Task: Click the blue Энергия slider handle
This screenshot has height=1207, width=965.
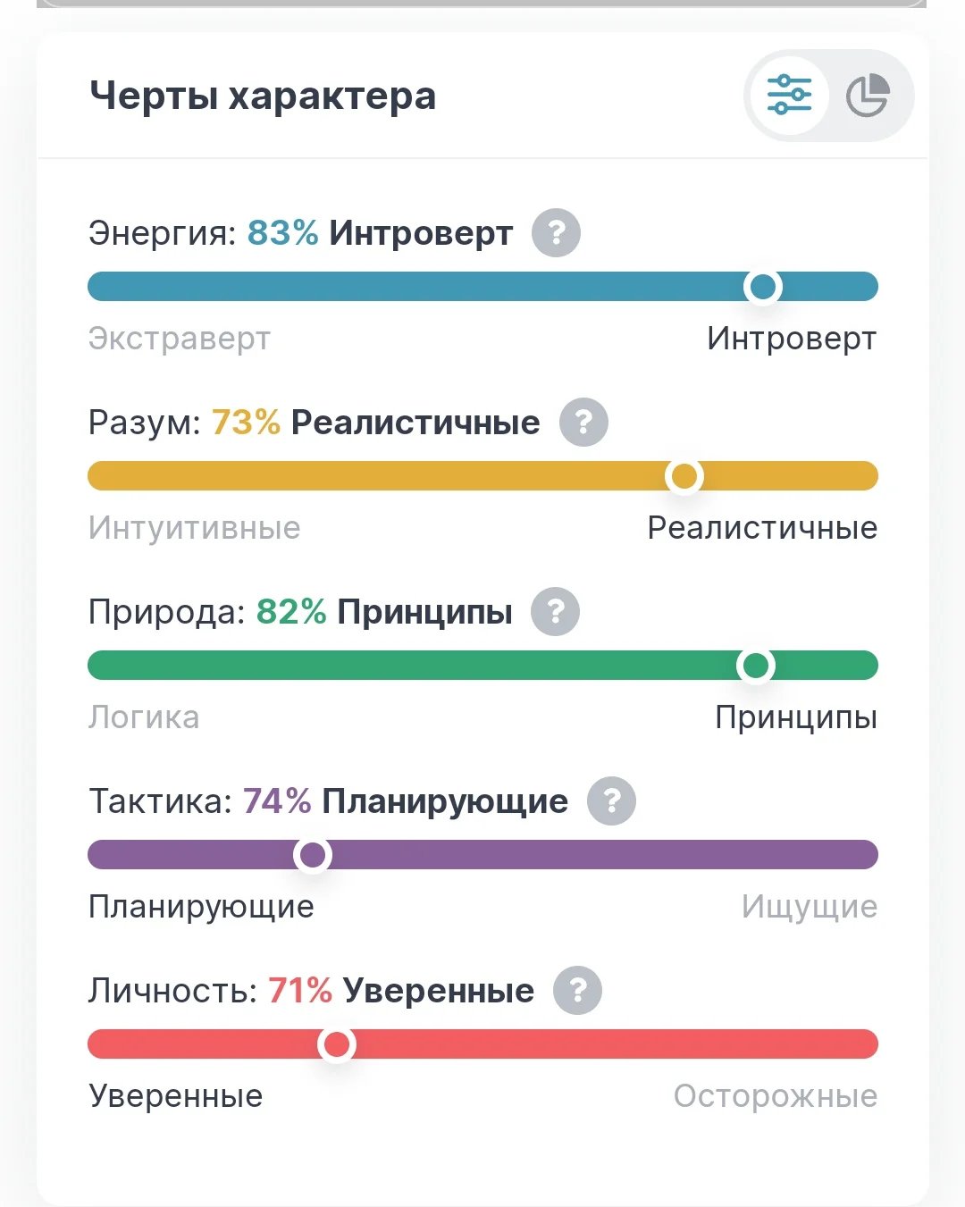Action: coord(763,287)
